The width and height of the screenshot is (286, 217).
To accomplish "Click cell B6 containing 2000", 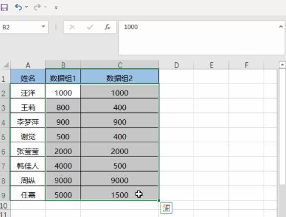I will click(63, 149).
